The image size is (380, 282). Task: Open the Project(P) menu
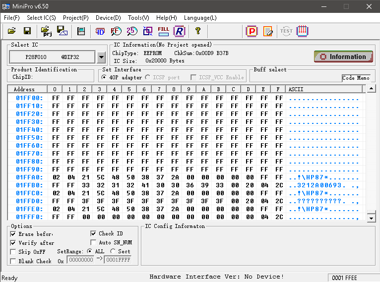[x=75, y=18]
